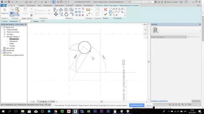Select the Pick Lines draw tool
The width and height of the screenshot is (204, 114).
(x=116, y=15)
